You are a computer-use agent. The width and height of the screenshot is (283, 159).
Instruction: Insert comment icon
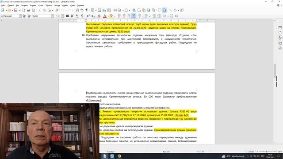[160, 10]
